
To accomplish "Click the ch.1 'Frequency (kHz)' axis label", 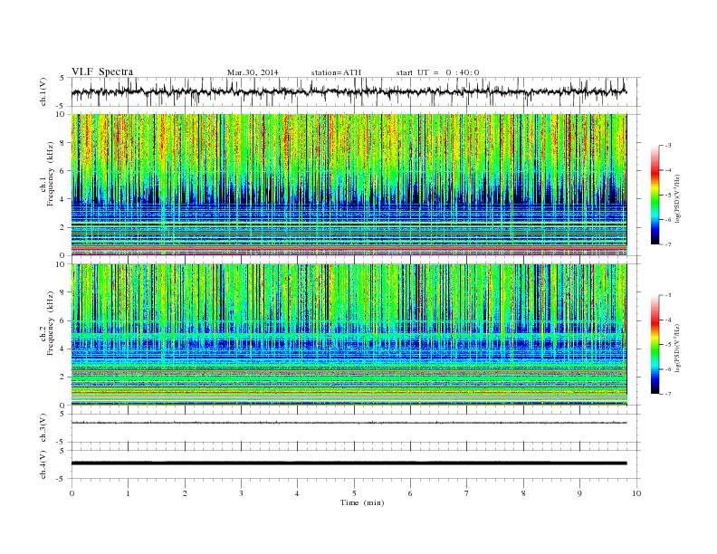I will click(50, 174).
